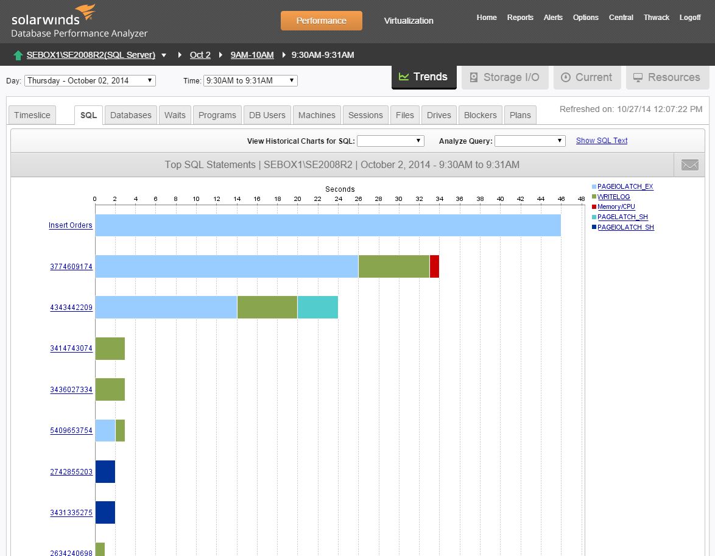This screenshot has width=715, height=556.
Task: Open the instance dropdown arrow beside SEBOX1\SE2008R2
Action: tap(164, 55)
